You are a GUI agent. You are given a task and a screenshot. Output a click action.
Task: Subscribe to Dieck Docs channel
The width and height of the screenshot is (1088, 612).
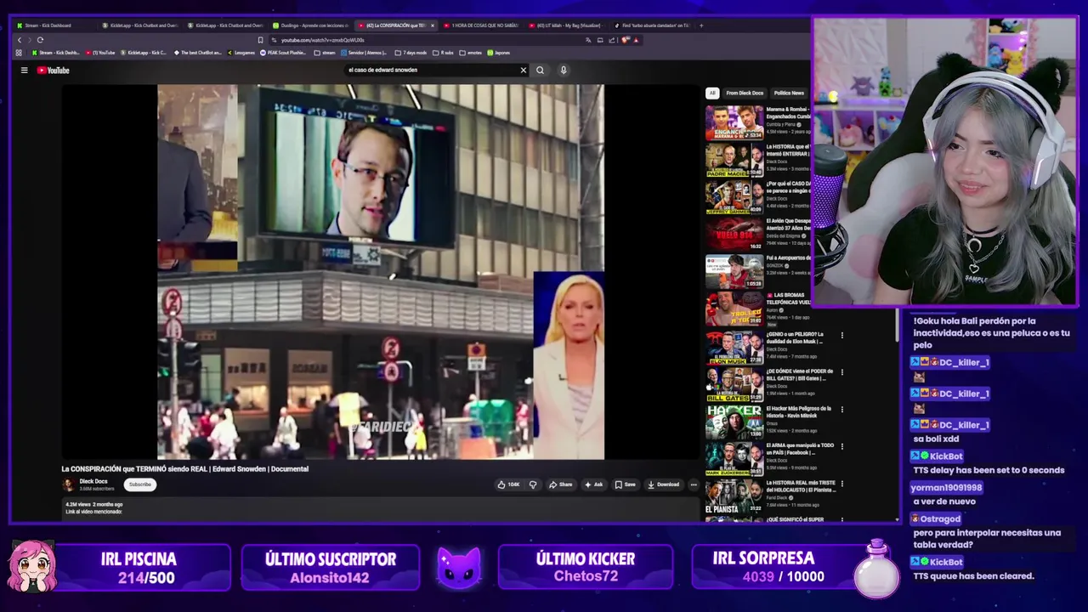point(140,484)
